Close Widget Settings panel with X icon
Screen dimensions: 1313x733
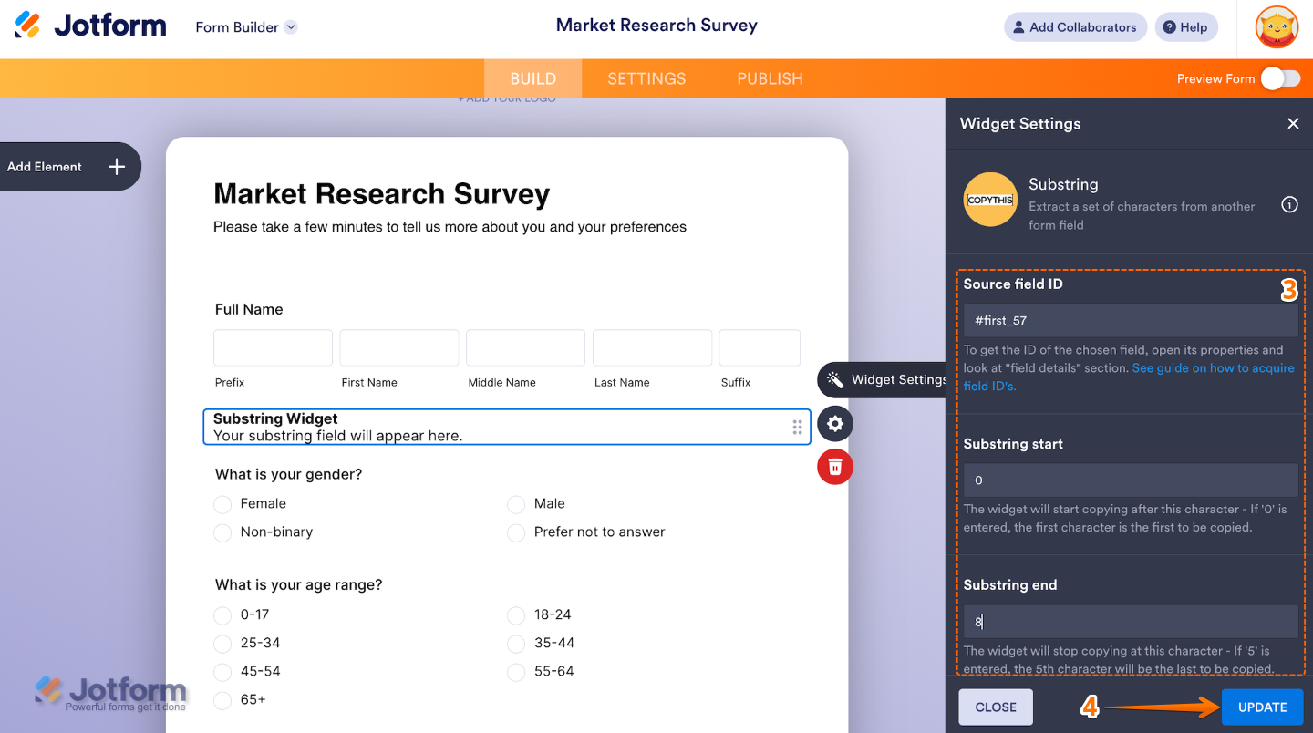pyautogui.click(x=1293, y=124)
